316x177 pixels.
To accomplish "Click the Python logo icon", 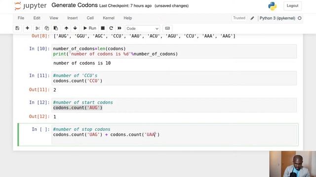I will point(272,6).
